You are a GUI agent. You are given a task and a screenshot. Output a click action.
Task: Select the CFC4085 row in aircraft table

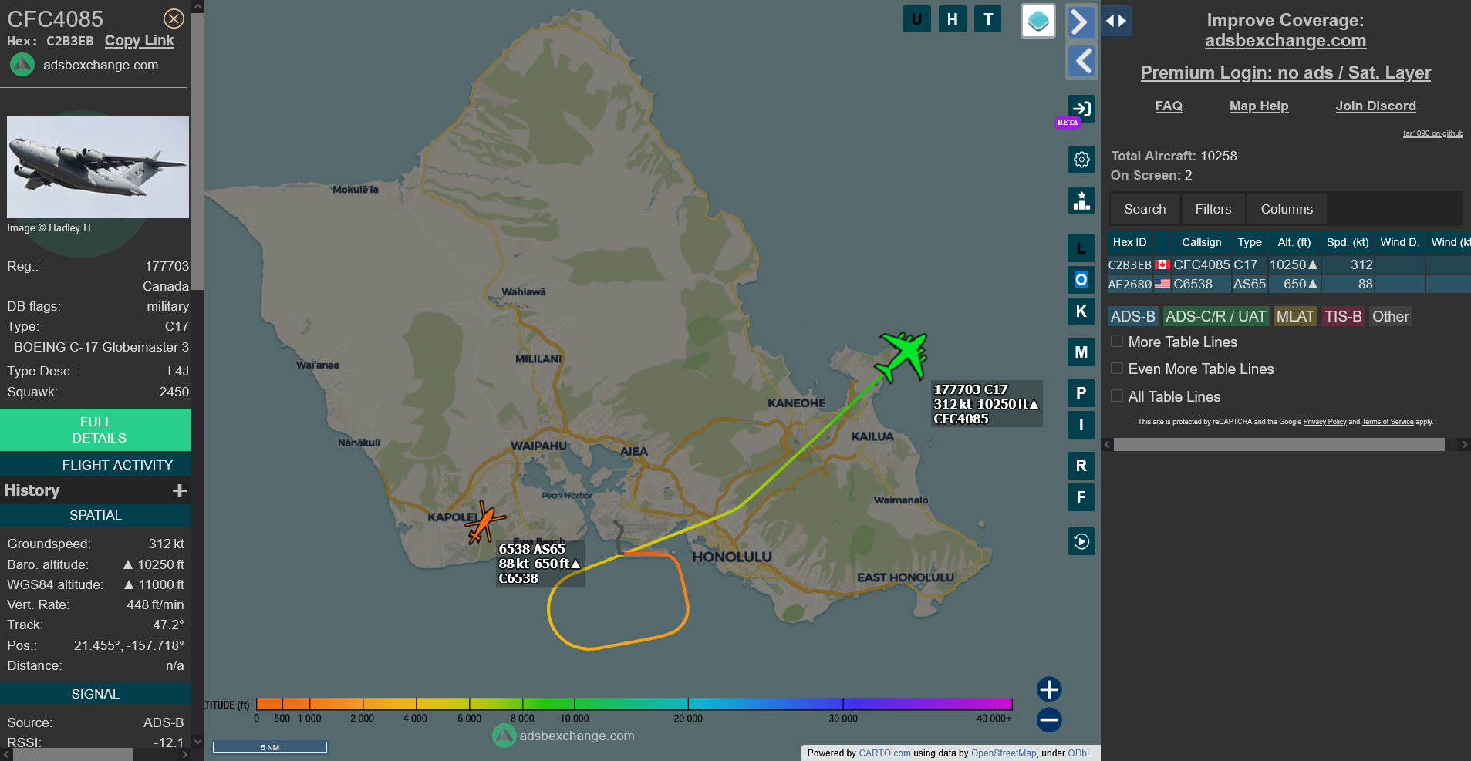click(1289, 264)
